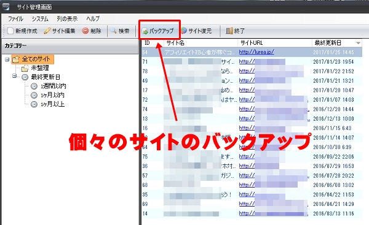The image size is (369, 225).
Task: Open the ファイル menu
Action: [x=15, y=19]
